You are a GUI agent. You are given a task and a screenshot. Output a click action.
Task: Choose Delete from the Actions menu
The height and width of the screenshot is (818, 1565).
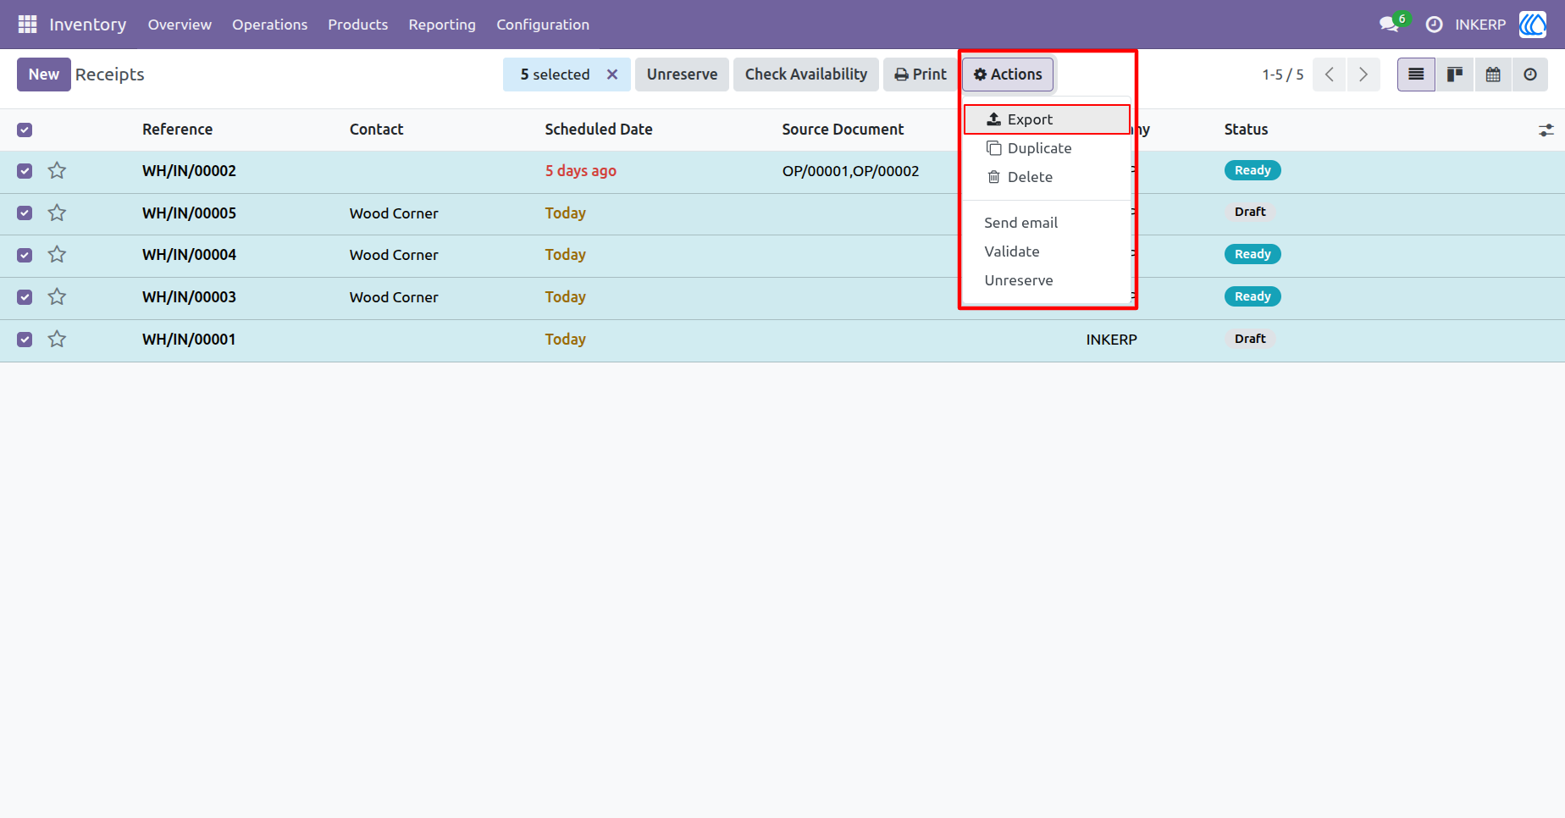[1047, 177]
